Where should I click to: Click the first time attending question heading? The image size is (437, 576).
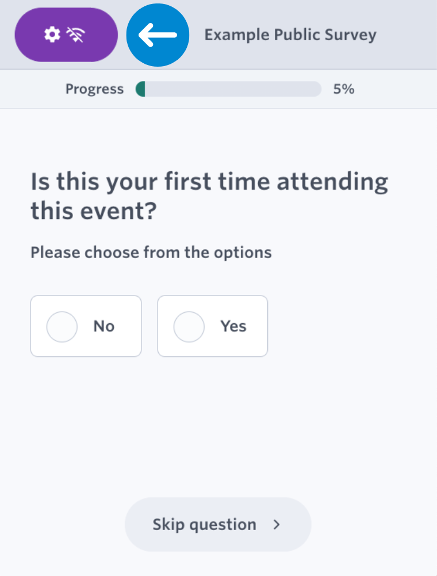click(x=209, y=196)
